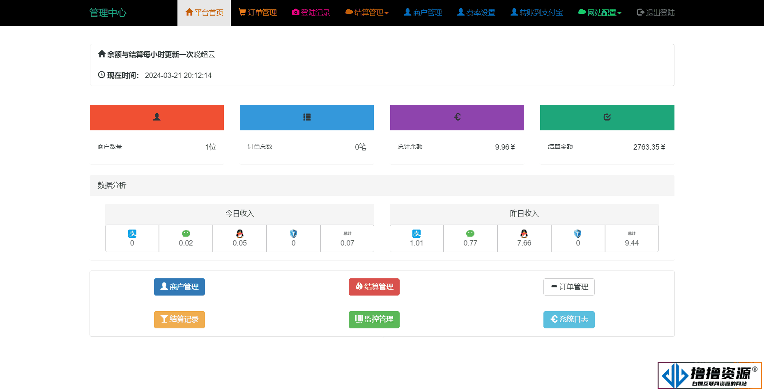The image size is (764, 389).
Task: Expand 网站配置 dropdown menu
Action: pyautogui.click(x=600, y=13)
